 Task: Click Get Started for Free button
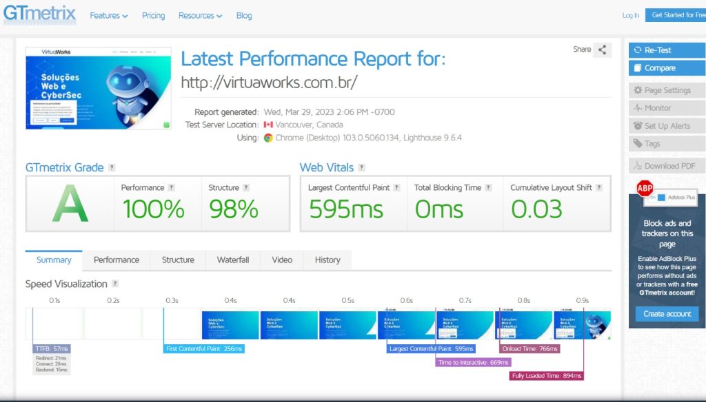click(676, 15)
